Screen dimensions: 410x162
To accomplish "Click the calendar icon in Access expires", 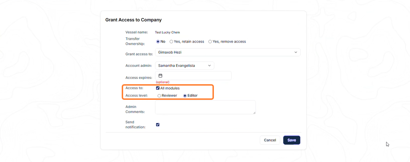I will pyautogui.click(x=161, y=76).
